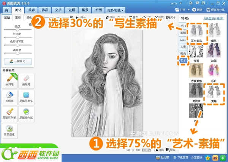Open the 饰品 tab
This screenshot has width=228, height=162.
[x=45, y=10]
